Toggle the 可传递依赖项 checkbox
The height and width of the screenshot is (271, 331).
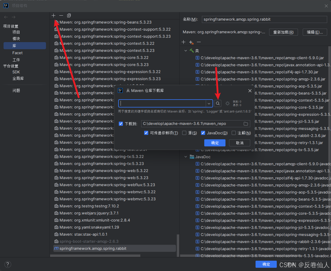tap(146, 133)
